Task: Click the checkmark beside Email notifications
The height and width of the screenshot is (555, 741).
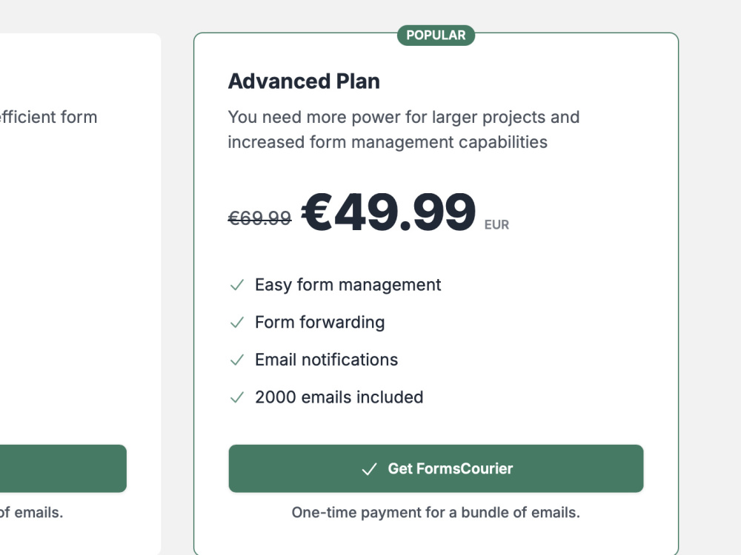Action: [x=237, y=360]
